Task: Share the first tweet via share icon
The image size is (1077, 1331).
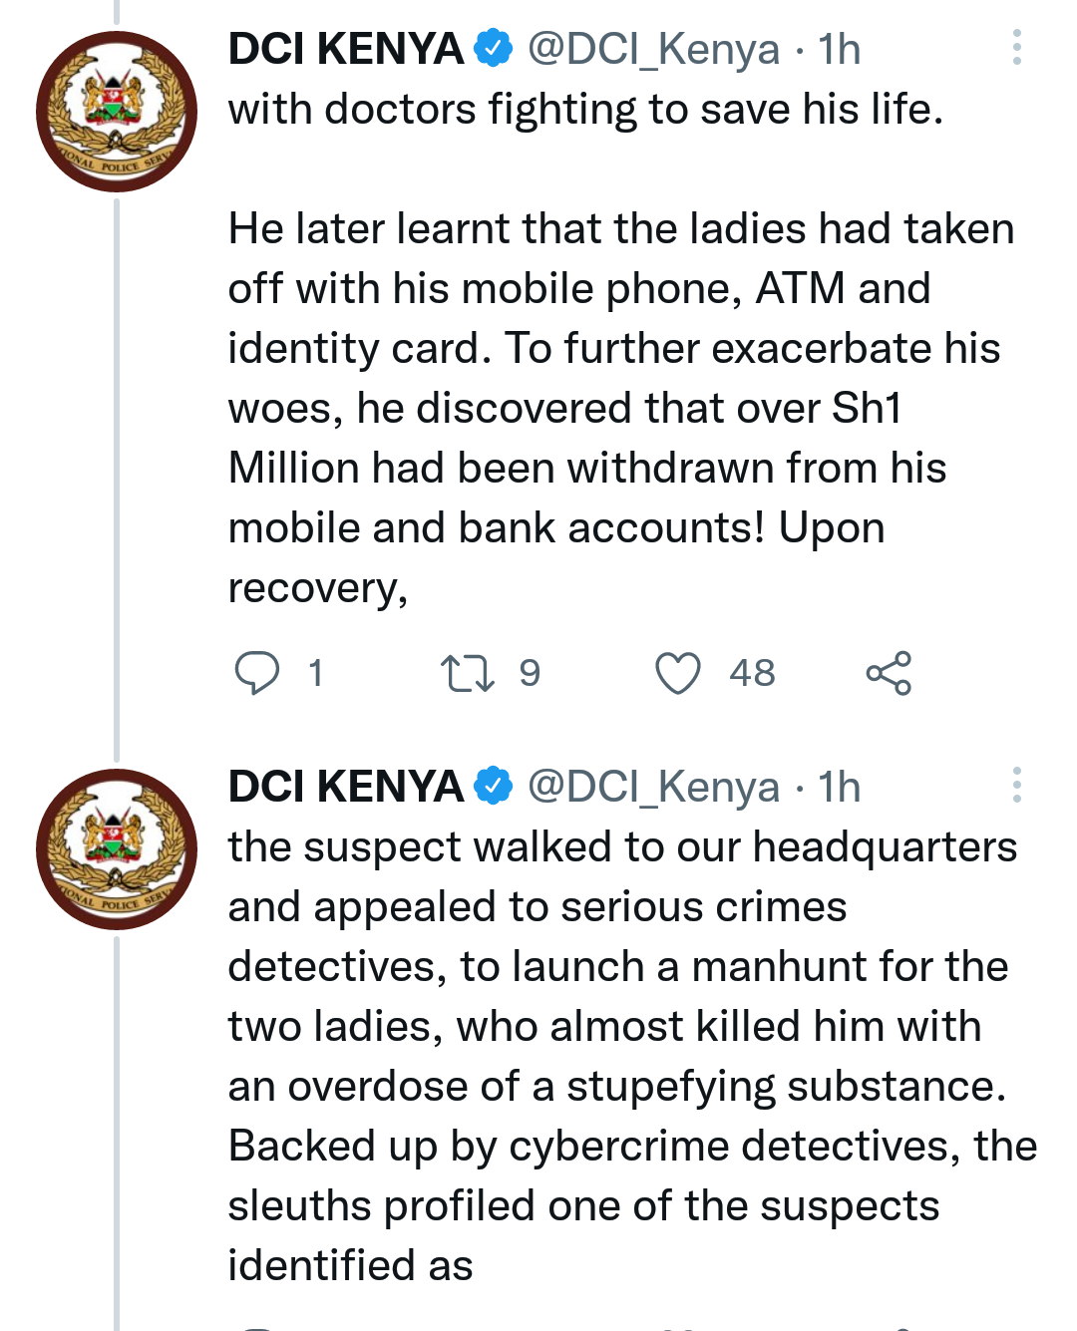Action: tap(889, 673)
